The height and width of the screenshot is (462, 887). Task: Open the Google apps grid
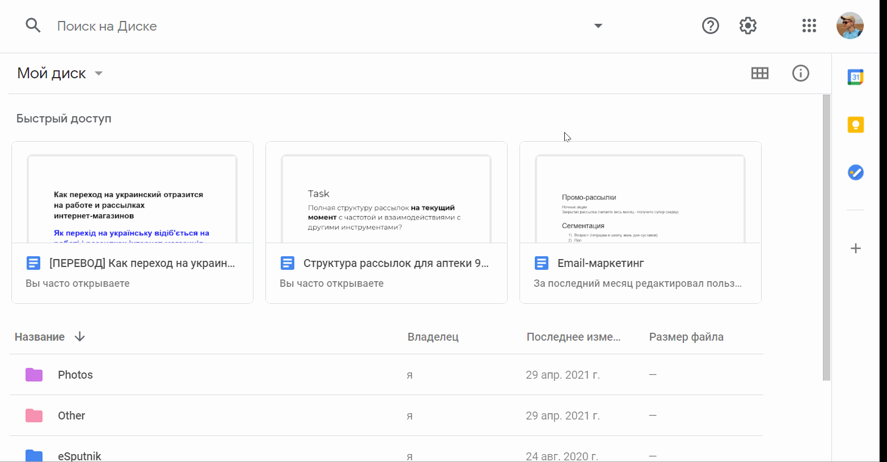(x=809, y=26)
